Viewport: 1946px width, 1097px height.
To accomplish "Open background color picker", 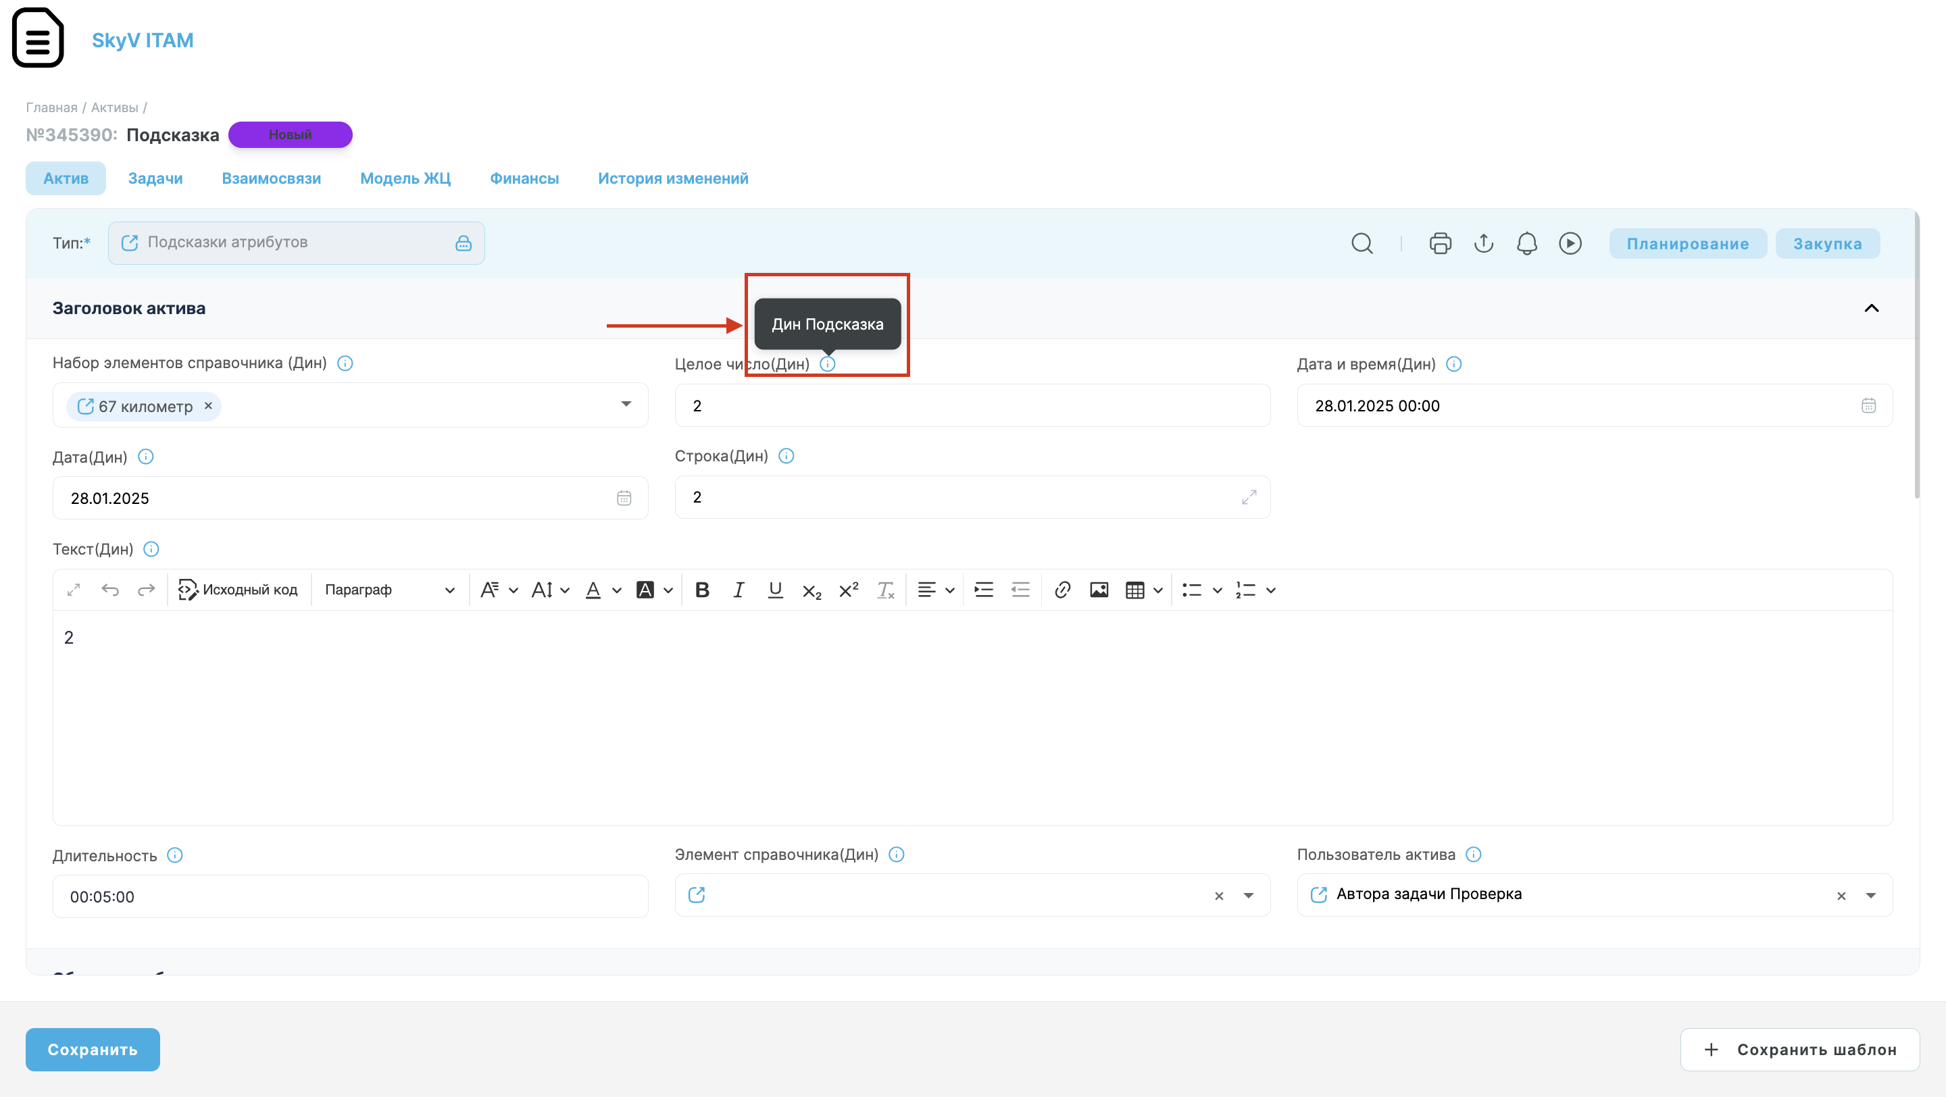I will [x=655, y=590].
